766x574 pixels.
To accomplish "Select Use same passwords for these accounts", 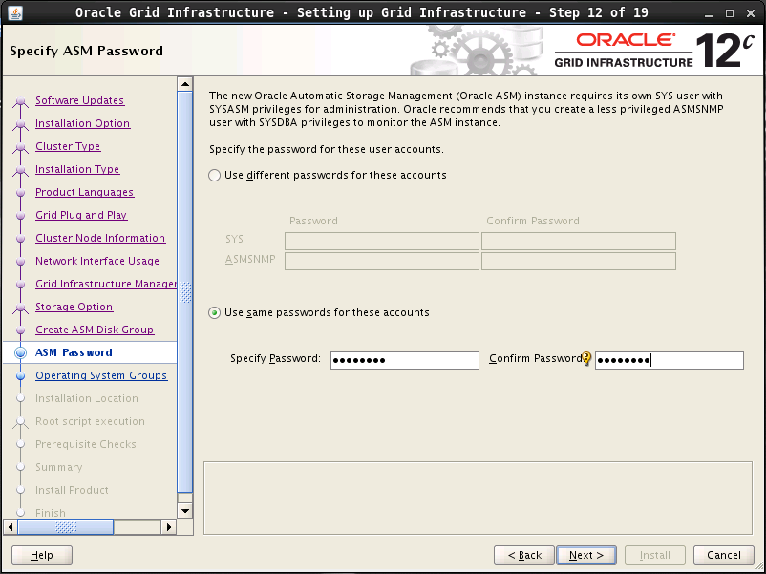I will coord(215,313).
